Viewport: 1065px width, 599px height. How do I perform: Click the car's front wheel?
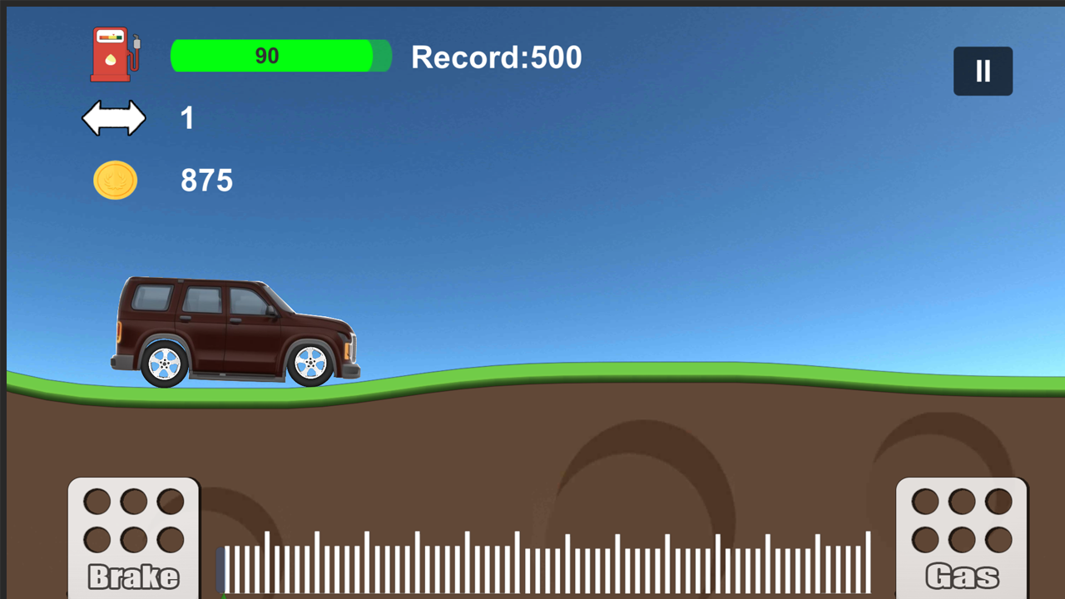click(310, 363)
